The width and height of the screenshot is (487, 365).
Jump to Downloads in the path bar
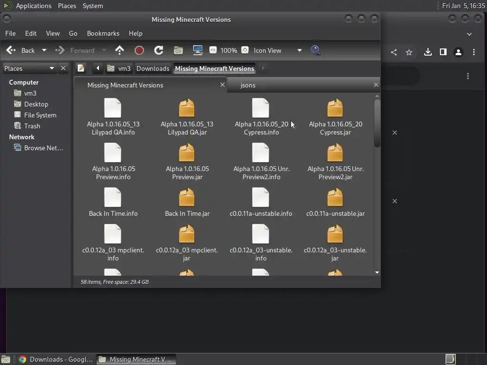tap(153, 68)
